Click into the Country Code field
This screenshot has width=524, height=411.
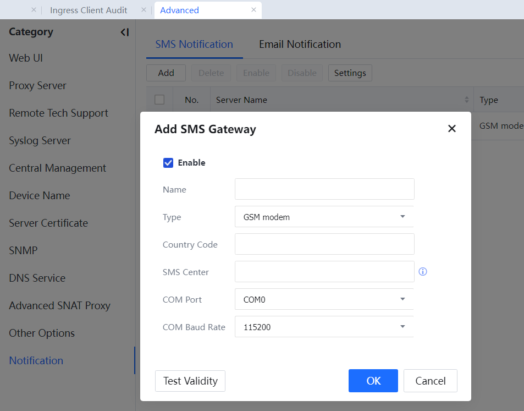[x=324, y=244]
